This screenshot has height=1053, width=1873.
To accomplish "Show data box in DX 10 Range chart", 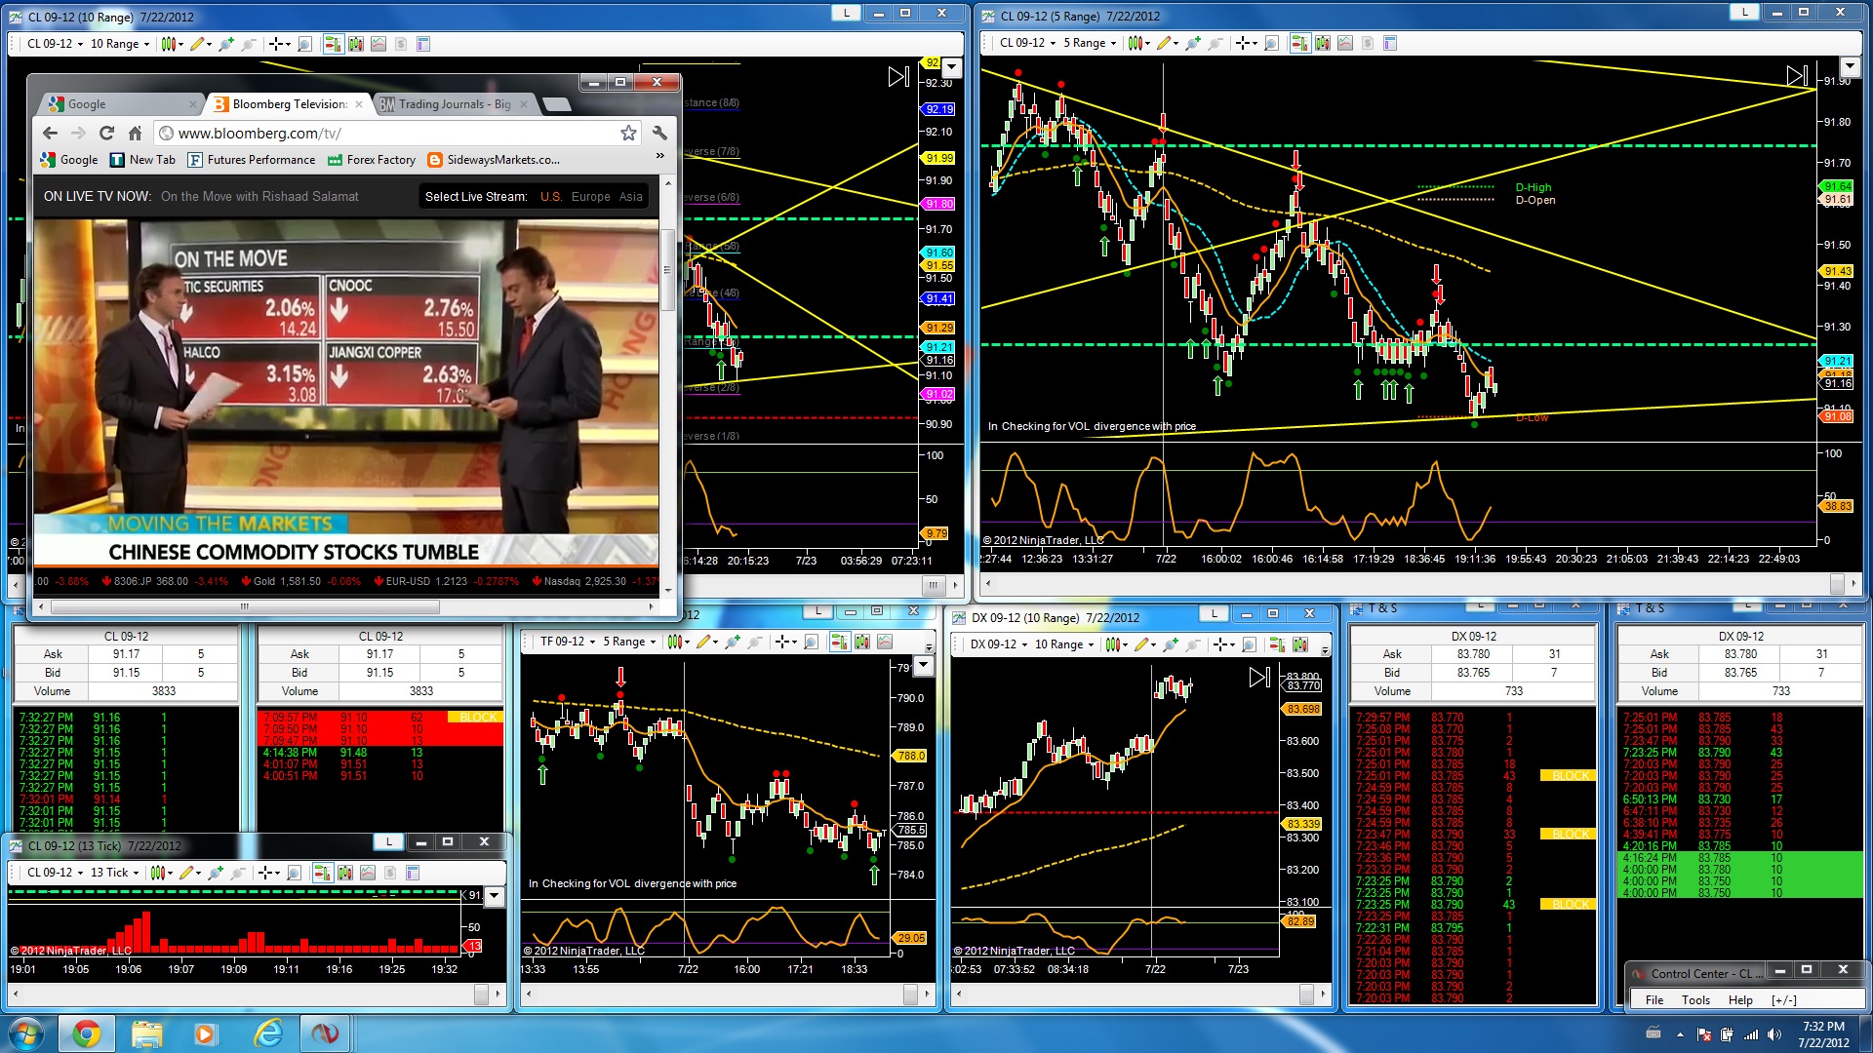I will pyautogui.click(x=1249, y=644).
